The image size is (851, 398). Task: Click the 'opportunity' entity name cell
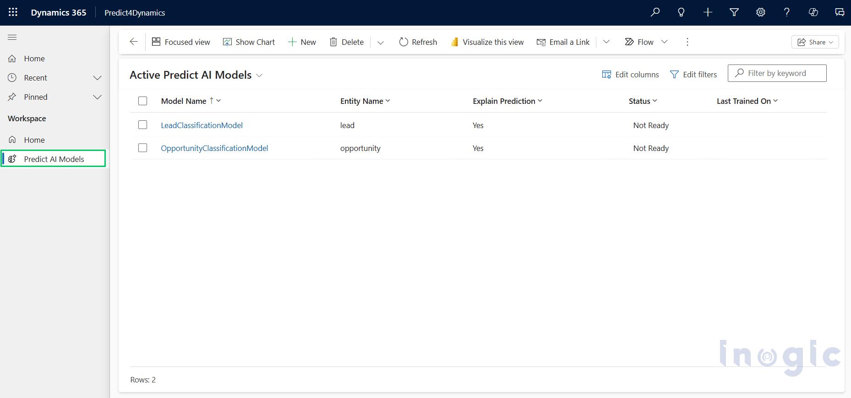pyautogui.click(x=360, y=148)
